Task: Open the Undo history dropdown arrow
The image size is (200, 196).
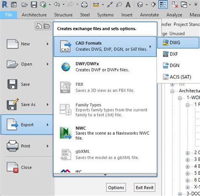Action: 63,5
